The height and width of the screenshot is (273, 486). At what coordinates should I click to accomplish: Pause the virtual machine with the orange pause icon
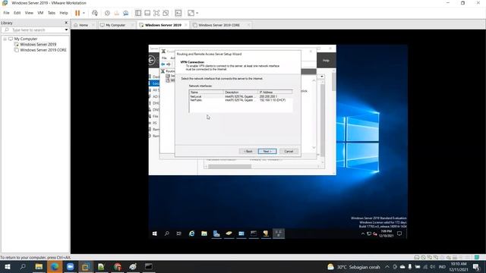[x=77, y=13]
